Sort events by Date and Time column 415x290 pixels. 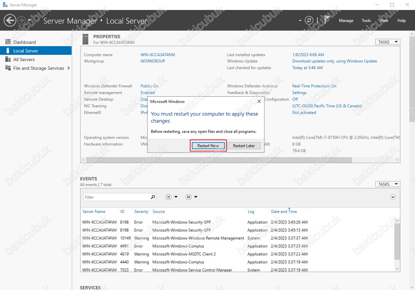284,212
